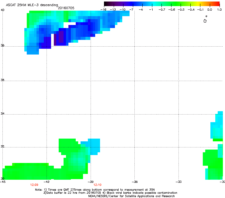Click the yellow section of the colorbar
The image size is (225, 198).
(198, 4)
